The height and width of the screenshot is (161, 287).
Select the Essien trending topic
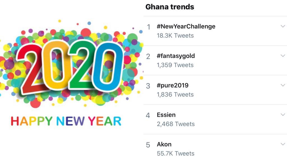tap(166, 115)
